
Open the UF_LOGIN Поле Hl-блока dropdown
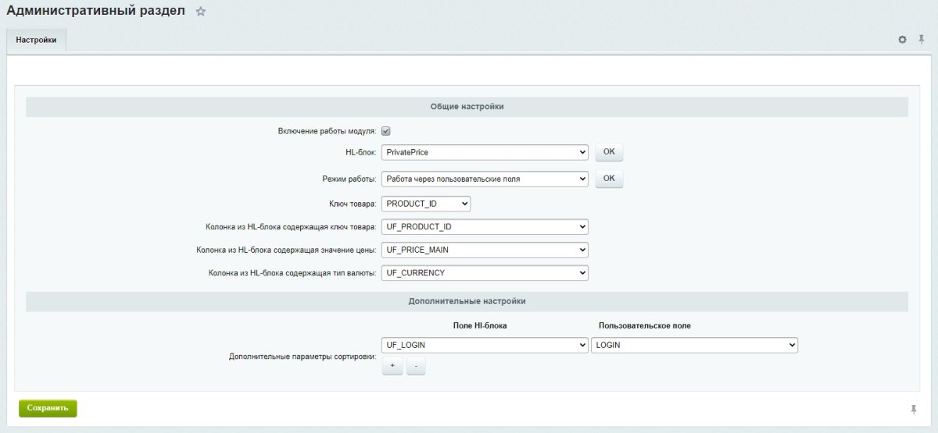tap(485, 345)
